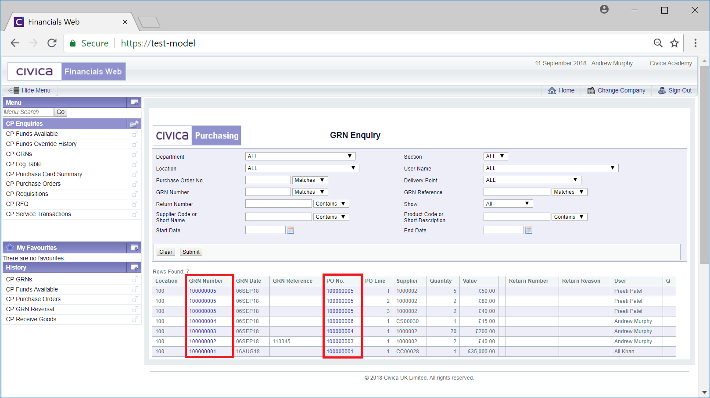Click new window icon beside CP Funds Override History
The image size is (710, 398).
pyautogui.click(x=135, y=144)
